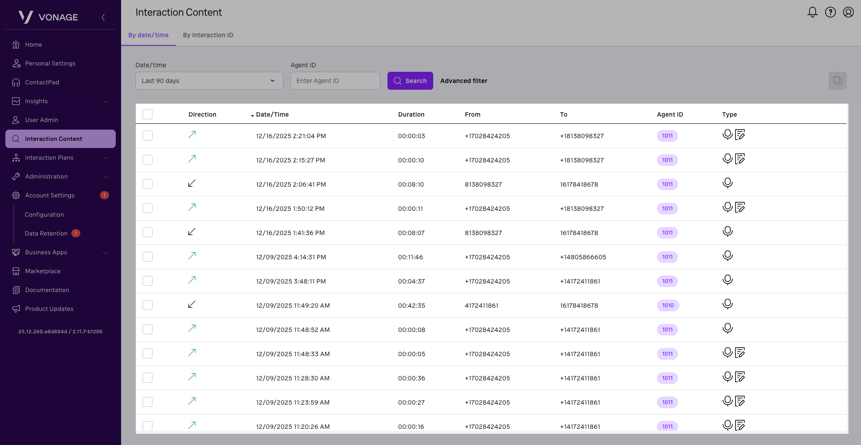Image resolution: width=861 pixels, height=445 pixels.
Task: Open ContactPad from the sidebar
Action: pos(42,82)
